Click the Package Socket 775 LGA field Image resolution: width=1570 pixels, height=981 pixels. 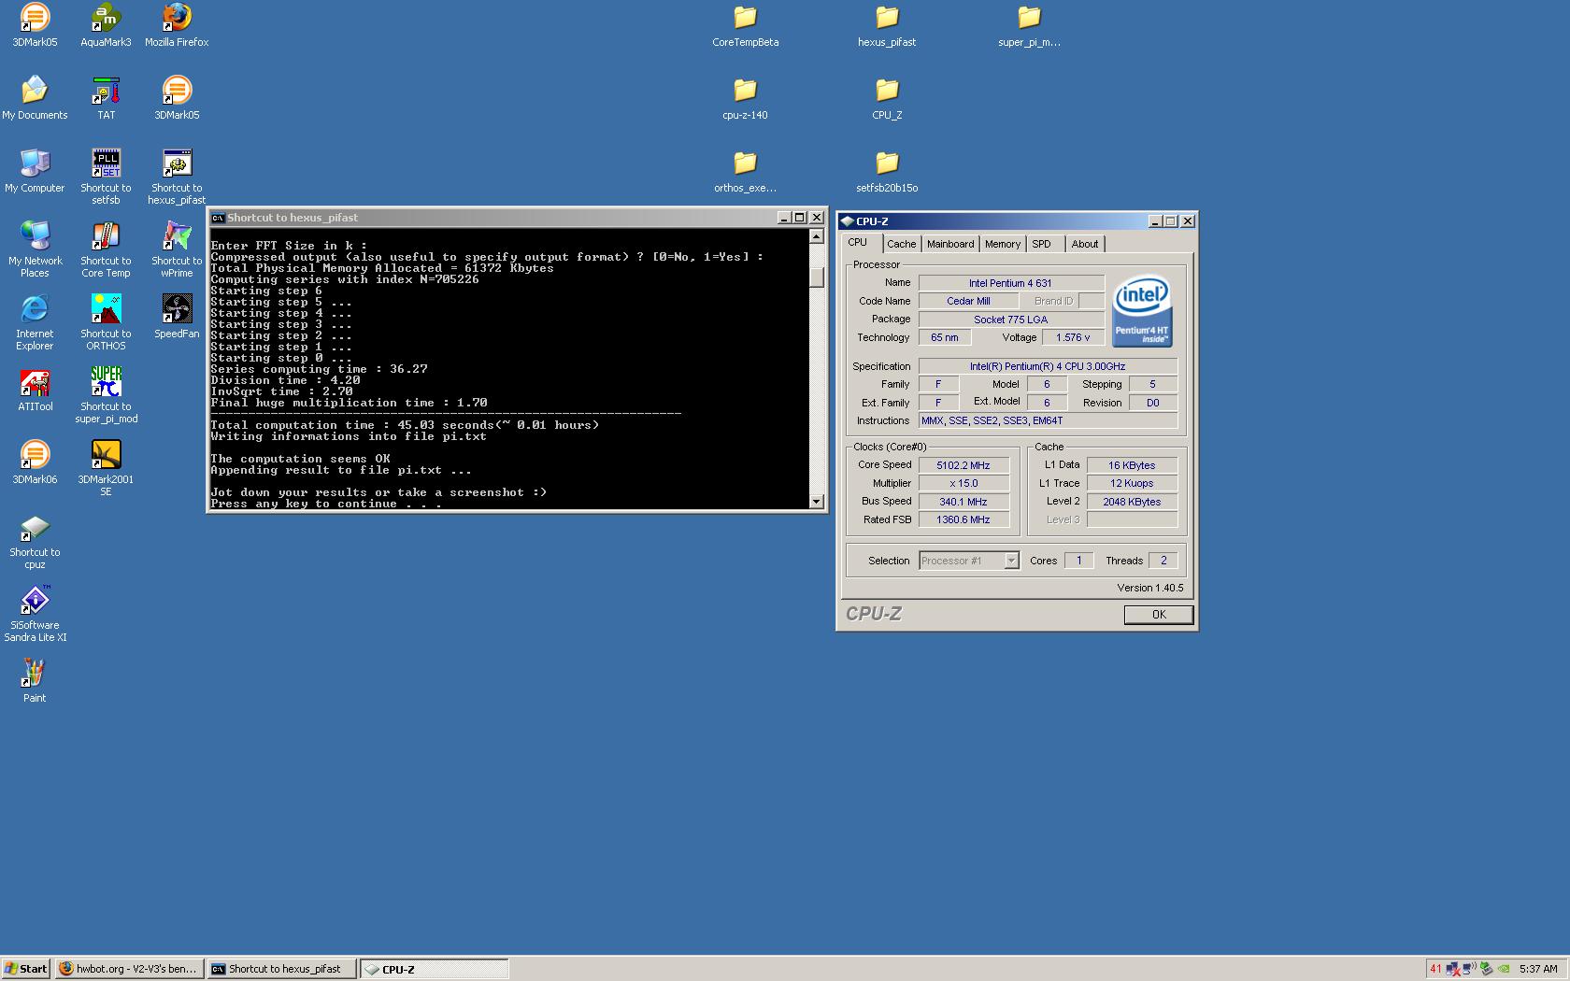point(1010,320)
